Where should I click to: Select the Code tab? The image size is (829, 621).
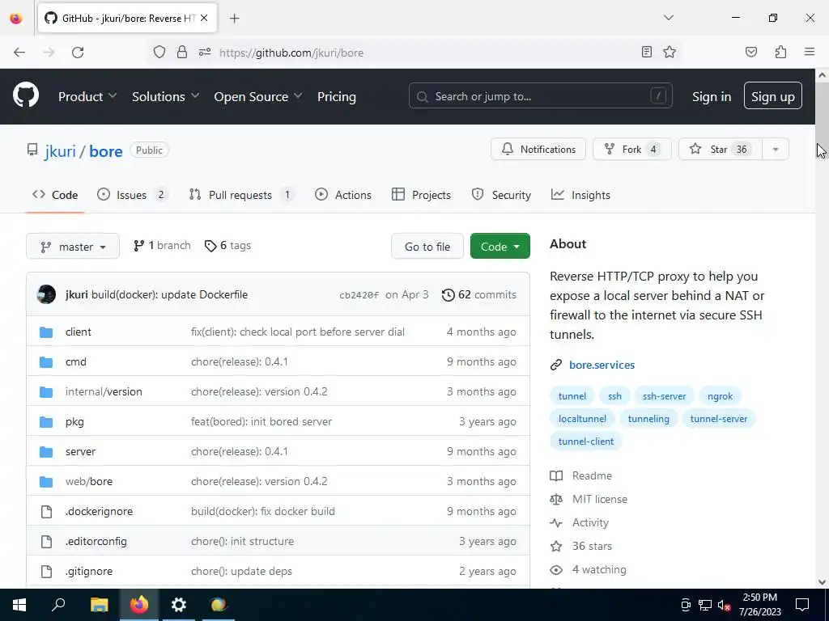pyautogui.click(x=55, y=195)
